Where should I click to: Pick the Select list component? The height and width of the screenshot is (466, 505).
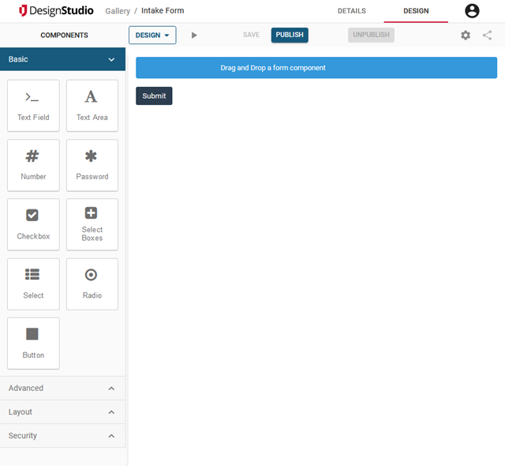point(33,284)
